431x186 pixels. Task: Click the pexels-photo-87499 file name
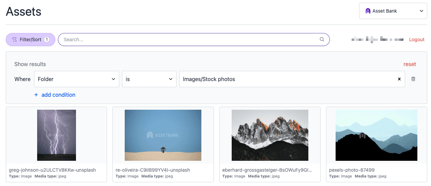352,170
